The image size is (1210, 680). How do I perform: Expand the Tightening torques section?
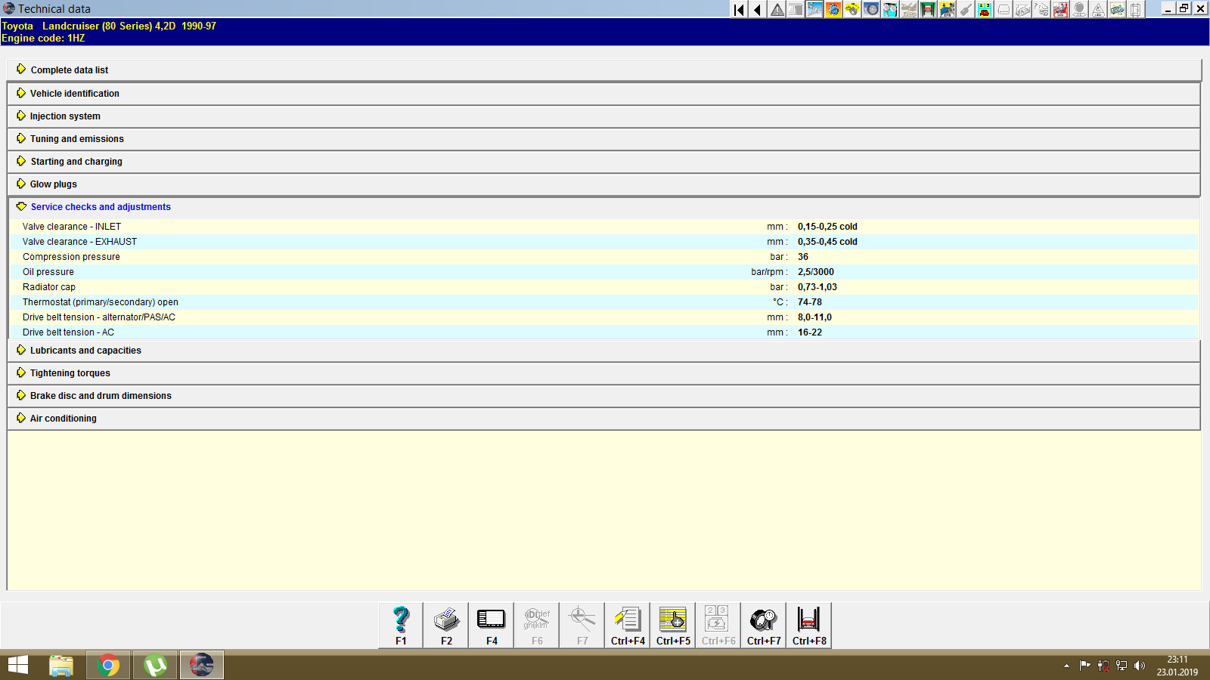[x=69, y=372]
